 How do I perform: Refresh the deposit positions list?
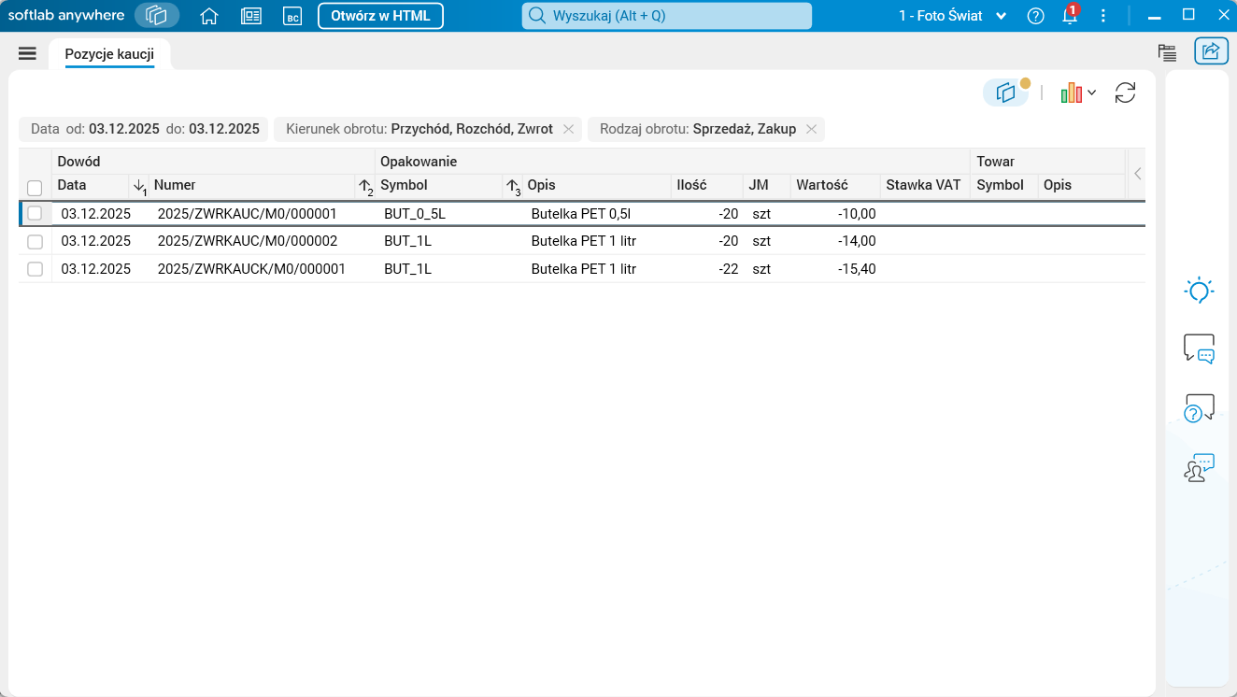(1125, 92)
